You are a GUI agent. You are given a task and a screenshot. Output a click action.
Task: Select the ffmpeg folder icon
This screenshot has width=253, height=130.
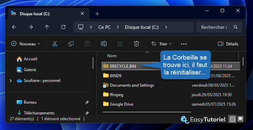106,94
